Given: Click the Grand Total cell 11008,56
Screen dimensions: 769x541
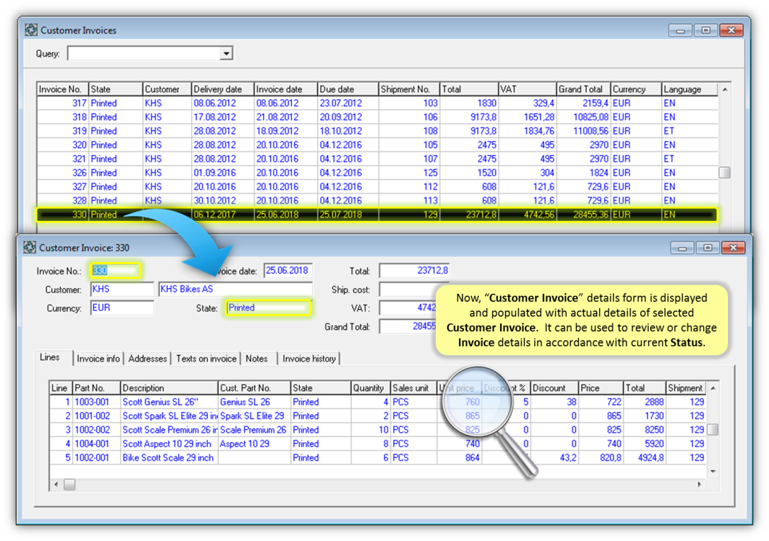Looking at the screenshot, I should tap(584, 131).
